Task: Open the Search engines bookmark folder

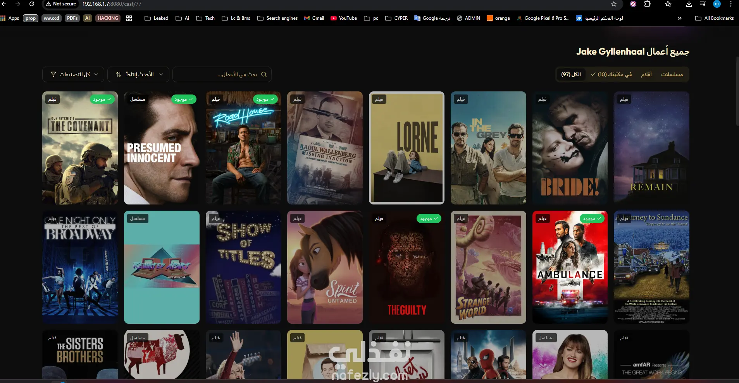Action: 277,18
